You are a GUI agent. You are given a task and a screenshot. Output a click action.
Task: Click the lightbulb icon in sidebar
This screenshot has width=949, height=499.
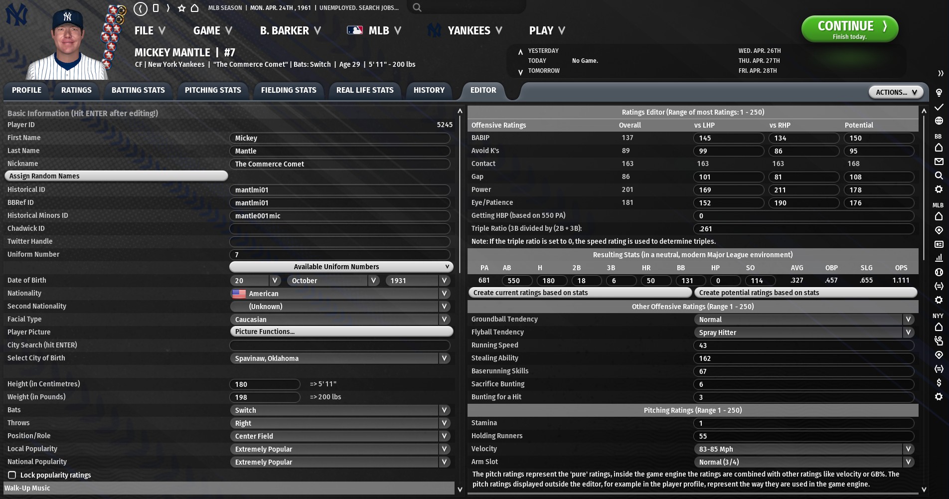tap(939, 93)
